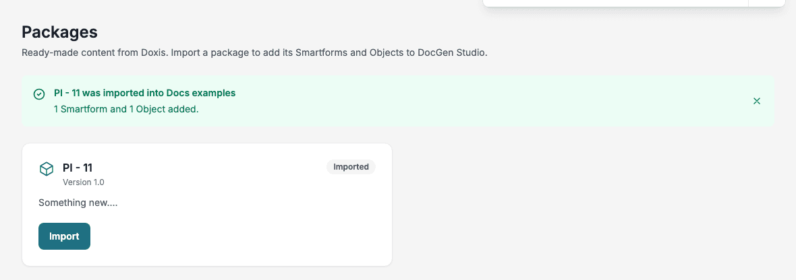796x280 pixels.
Task: Click the Version 1.0 label
Action: tap(84, 182)
